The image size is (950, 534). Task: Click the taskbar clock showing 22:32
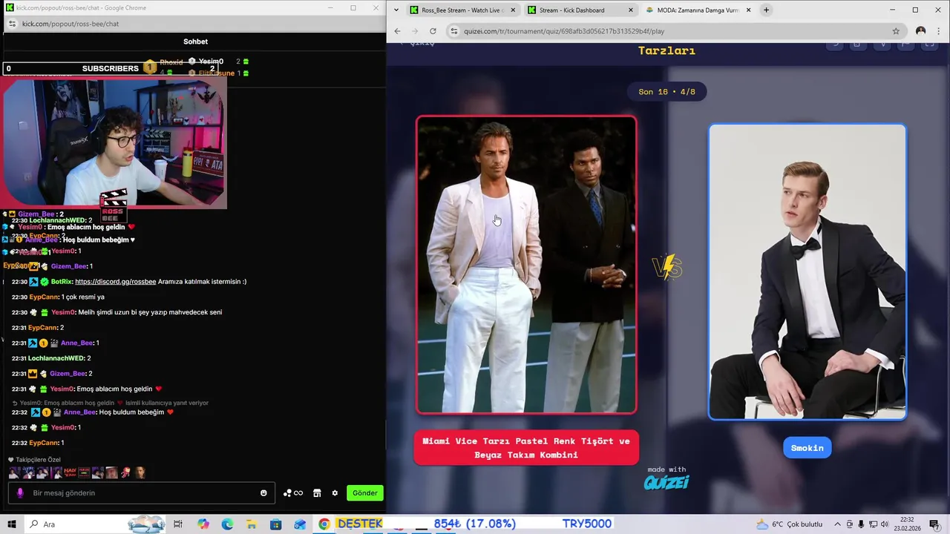(x=906, y=524)
